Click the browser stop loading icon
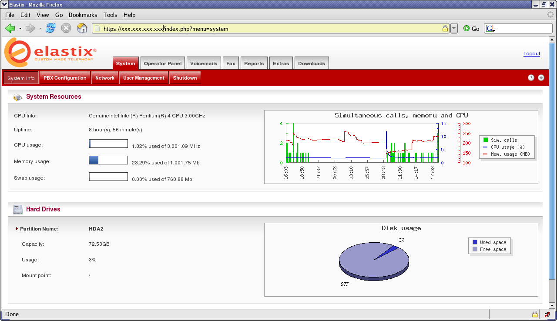Image resolution: width=557 pixels, height=321 pixels. [66, 28]
